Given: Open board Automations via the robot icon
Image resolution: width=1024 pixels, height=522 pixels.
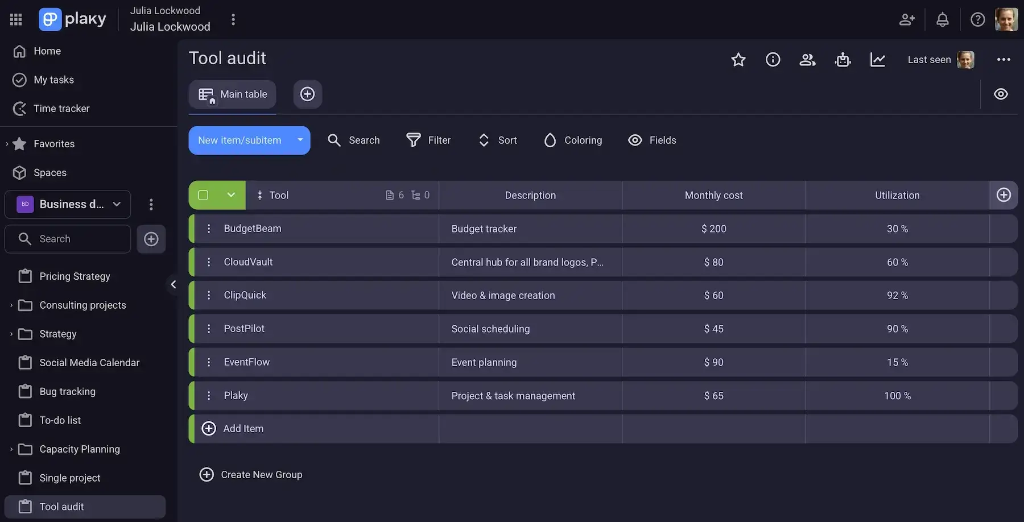Looking at the screenshot, I should (843, 59).
